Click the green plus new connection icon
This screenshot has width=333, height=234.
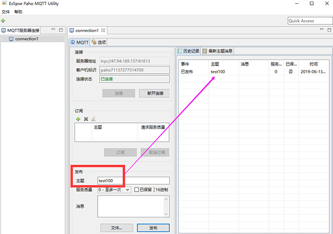[x=3, y=21]
